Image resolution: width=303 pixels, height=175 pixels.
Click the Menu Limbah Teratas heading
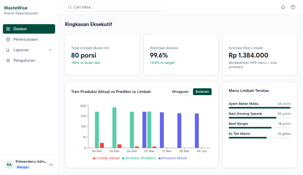click(x=249, y=91)
